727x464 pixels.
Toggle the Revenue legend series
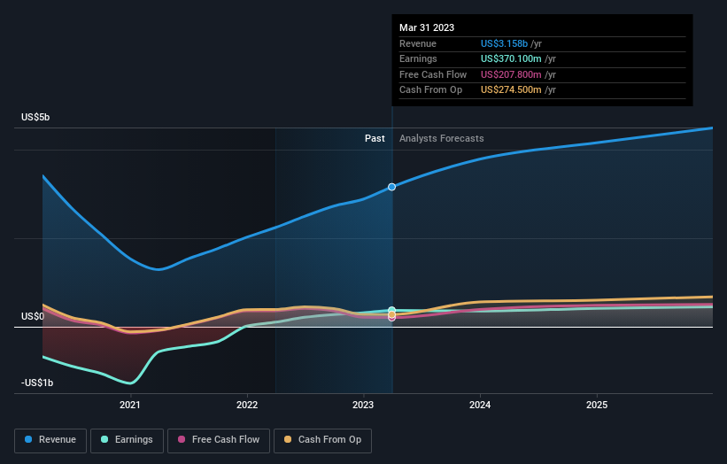pyautogui.click(x=50, y=440)
